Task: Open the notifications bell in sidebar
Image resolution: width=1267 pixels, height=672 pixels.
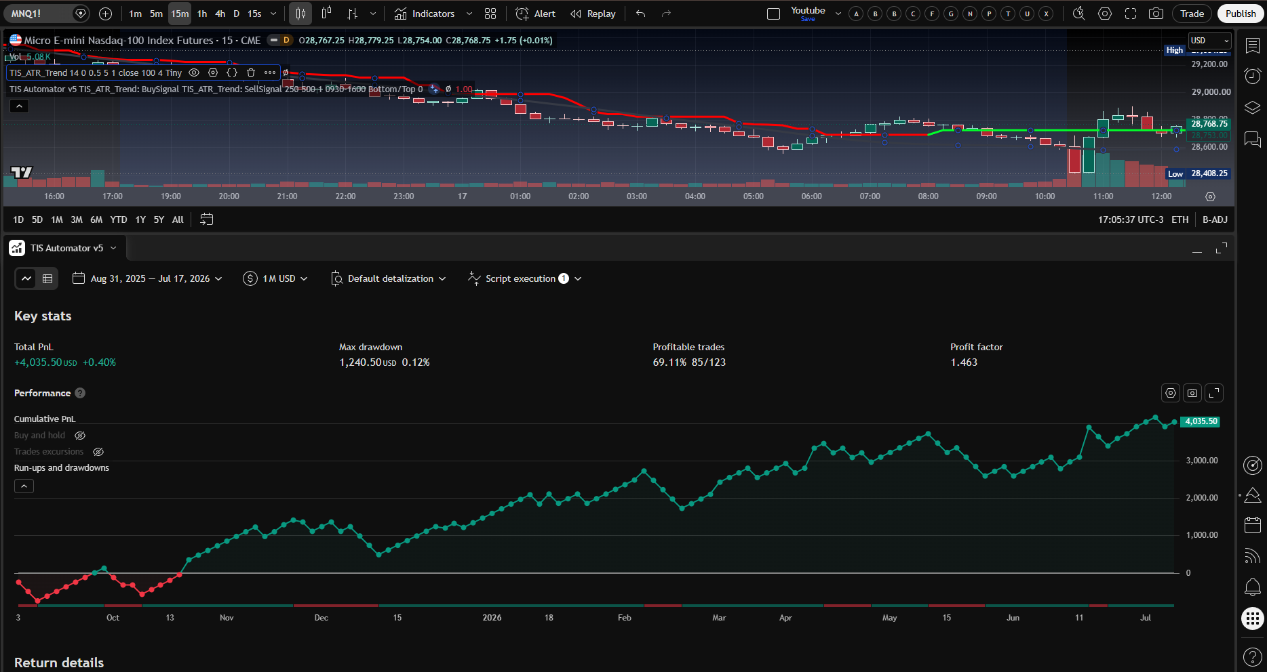Action: pyautogui.click(x=1252, y=587)
